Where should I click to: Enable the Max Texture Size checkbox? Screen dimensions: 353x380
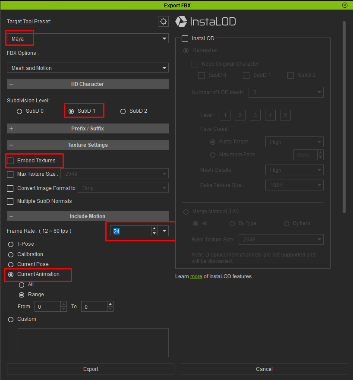coord(10,174)
